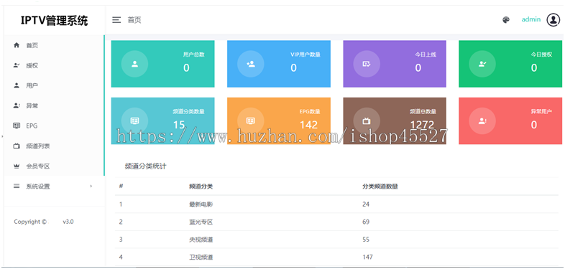Screen dimensions: 565x269
Task: Click the 会员专区 crown icon in sidebar
Action: pos(17,166)
